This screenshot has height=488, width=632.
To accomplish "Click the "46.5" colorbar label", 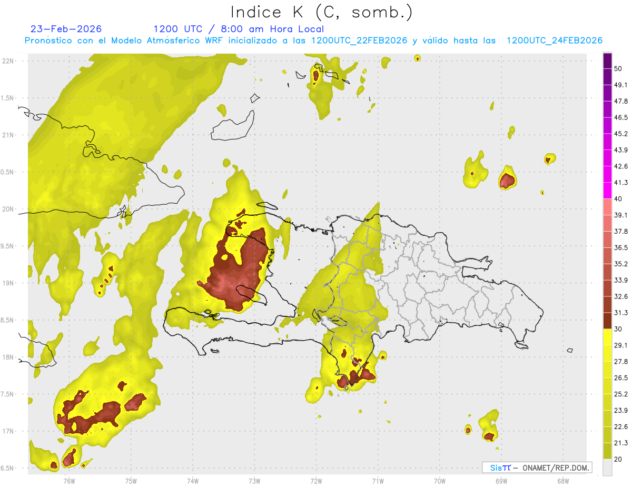I will tap(621, 117).
